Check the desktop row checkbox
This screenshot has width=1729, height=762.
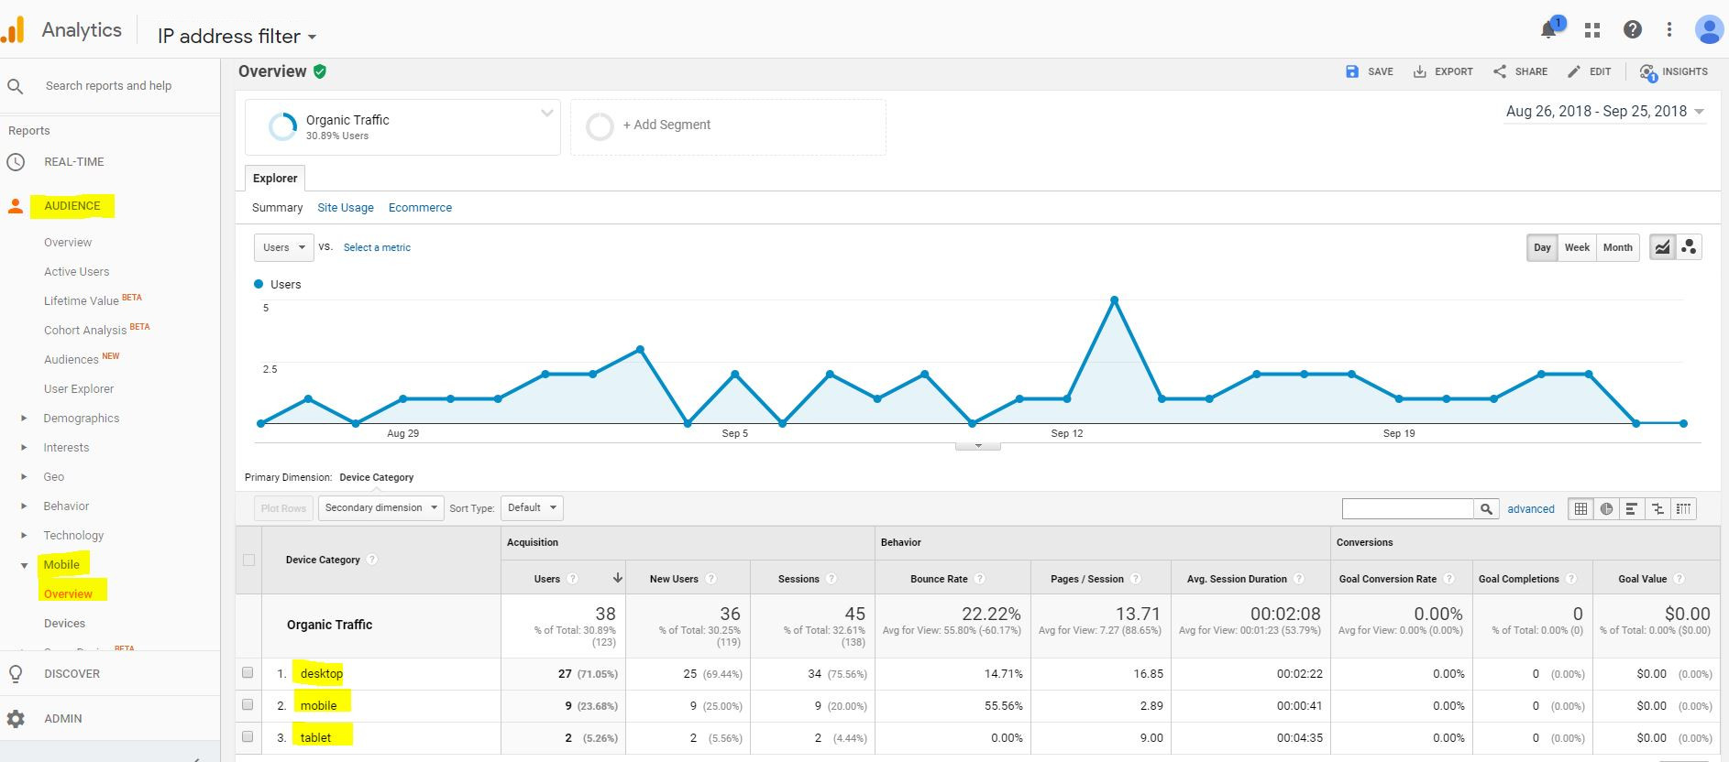[248, 673]
